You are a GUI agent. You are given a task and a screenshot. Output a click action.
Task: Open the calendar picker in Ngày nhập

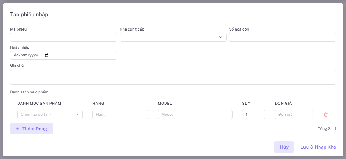[x=46, y=55]
